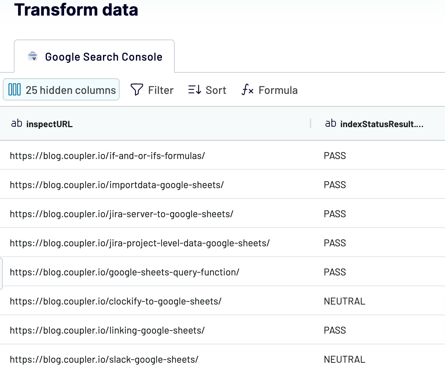Select the if-and-or-ifs-formulas URL cell
The height and width of the screenshot is (370, 445).
tap(107, 156)
